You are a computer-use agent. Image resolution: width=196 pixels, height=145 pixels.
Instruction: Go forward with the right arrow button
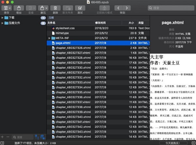[x=127, y=8]
